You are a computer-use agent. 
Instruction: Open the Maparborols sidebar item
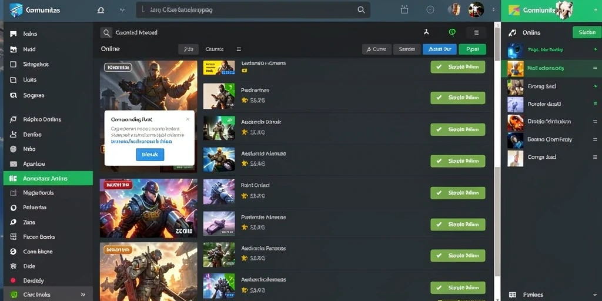point(48,193)
